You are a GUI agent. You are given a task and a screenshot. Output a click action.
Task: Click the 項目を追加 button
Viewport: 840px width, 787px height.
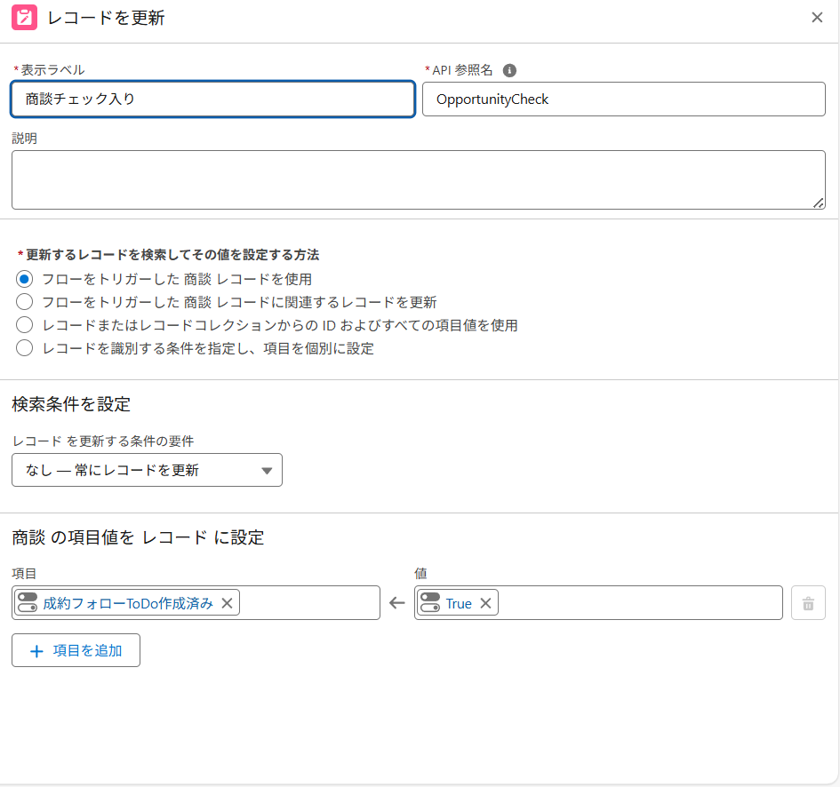point(76,649)
